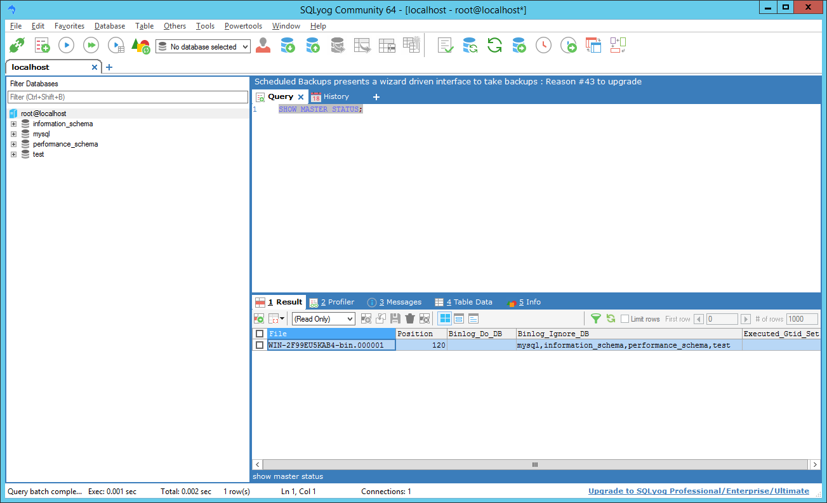This screenshot has width=827, height=503.
Task: Click the grayed Restore from SQL dump icon
Action: pos(338,46)
